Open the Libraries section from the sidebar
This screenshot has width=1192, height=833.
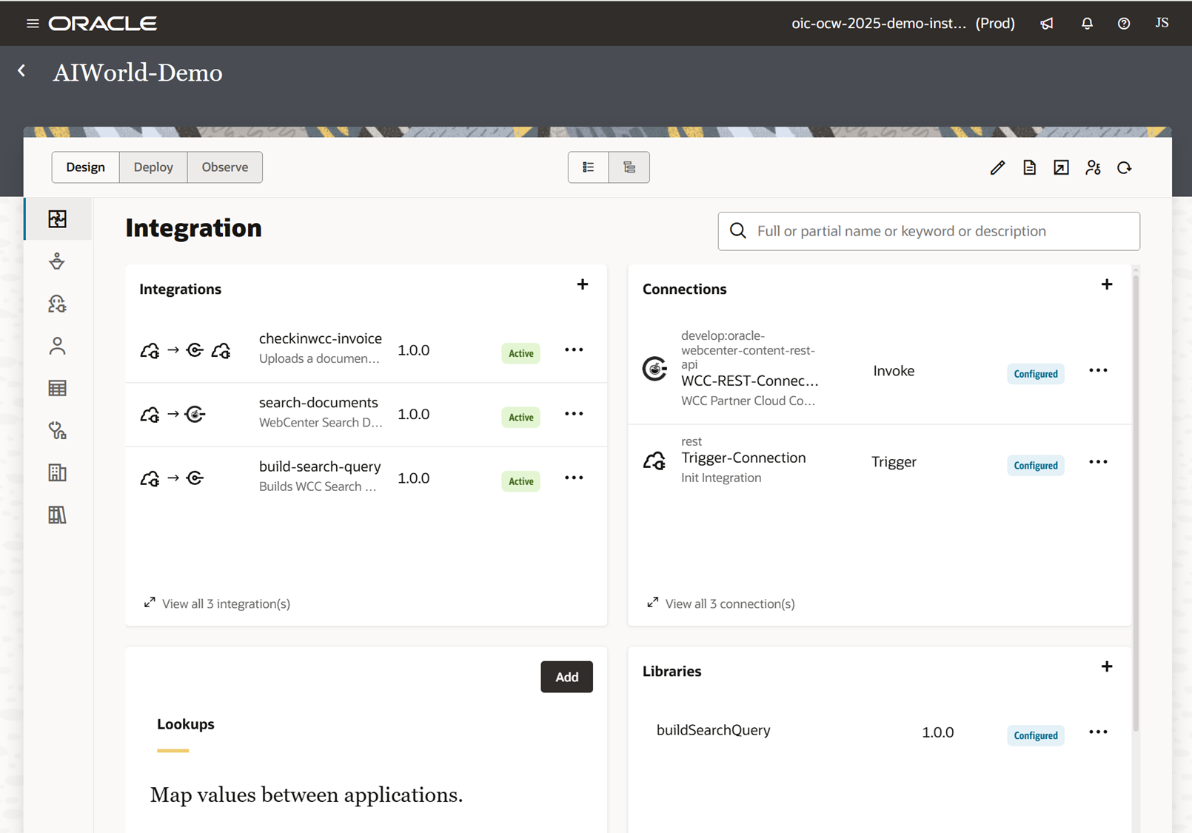pyautogui.click(x=57, y=515)
